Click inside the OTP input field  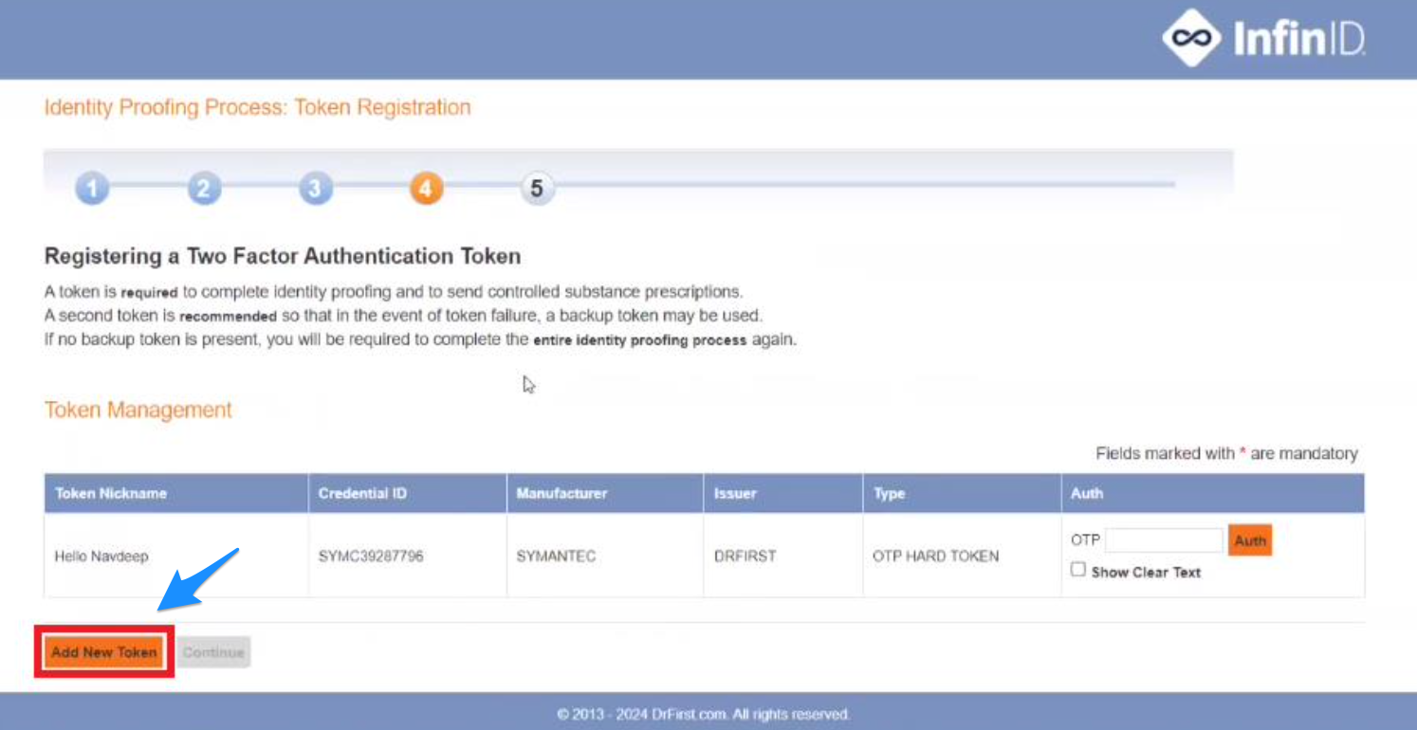coord(1164,539)
